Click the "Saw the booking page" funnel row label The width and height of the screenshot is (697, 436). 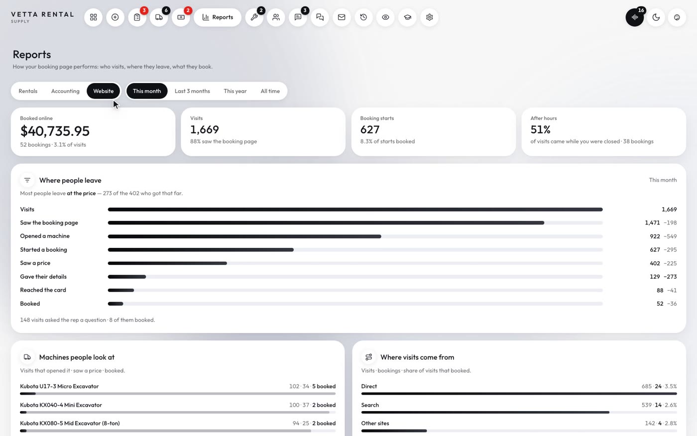[49, 223]
